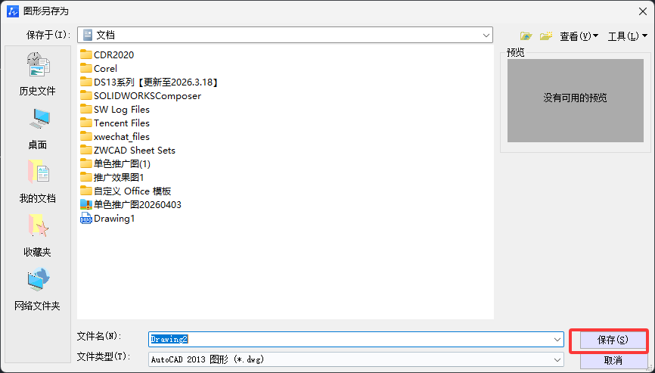Viewport: 655px width, 373px height.
Task: Open the 收藏夹 favorites shortcut
Action: pos(38,235)
